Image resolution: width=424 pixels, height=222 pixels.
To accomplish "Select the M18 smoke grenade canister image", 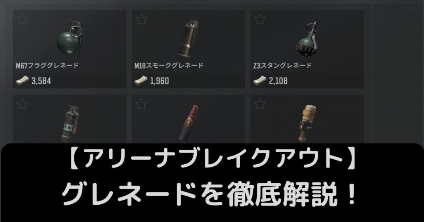I will [x=188, y=38].
